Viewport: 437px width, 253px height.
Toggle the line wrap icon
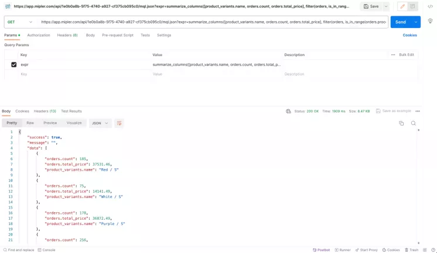[119, 123]
